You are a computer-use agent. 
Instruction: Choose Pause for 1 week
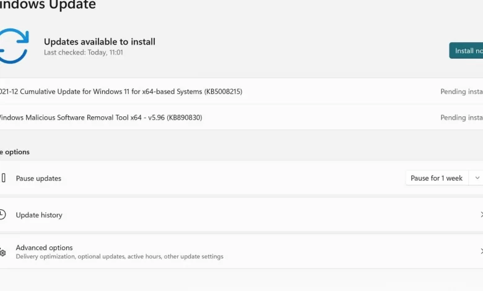pos(437,178)
